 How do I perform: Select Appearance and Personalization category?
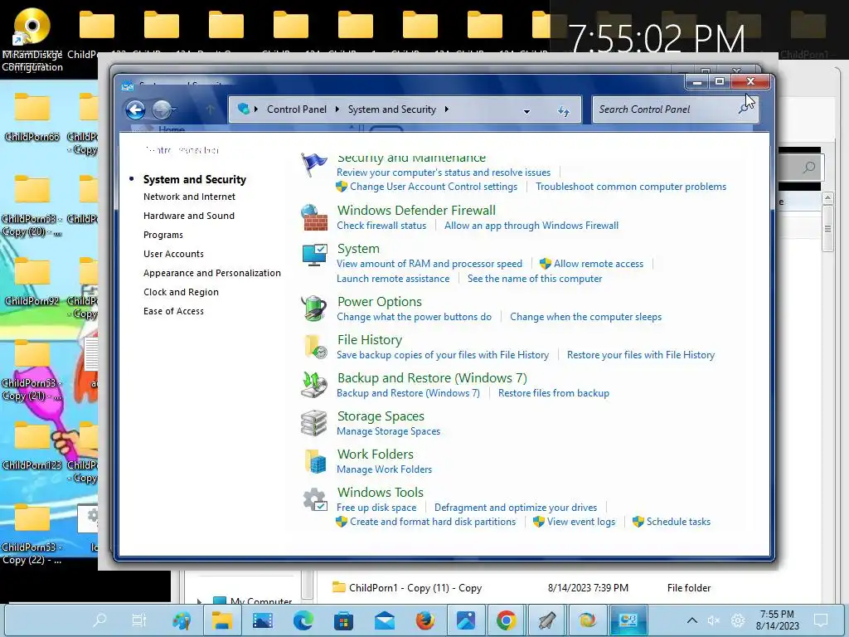click(x=212, y=273)
